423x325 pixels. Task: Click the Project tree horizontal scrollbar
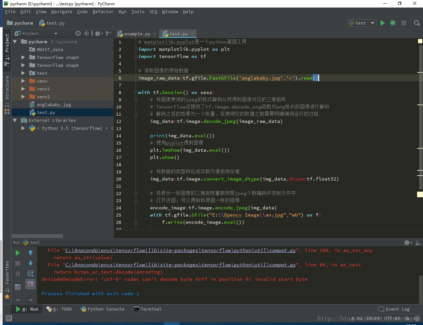37,236
